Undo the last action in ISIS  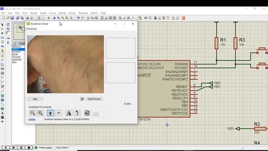(78, 18)
